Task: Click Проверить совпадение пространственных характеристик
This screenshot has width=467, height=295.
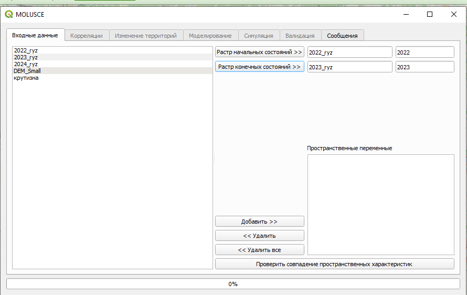Action: click(334, 264)
